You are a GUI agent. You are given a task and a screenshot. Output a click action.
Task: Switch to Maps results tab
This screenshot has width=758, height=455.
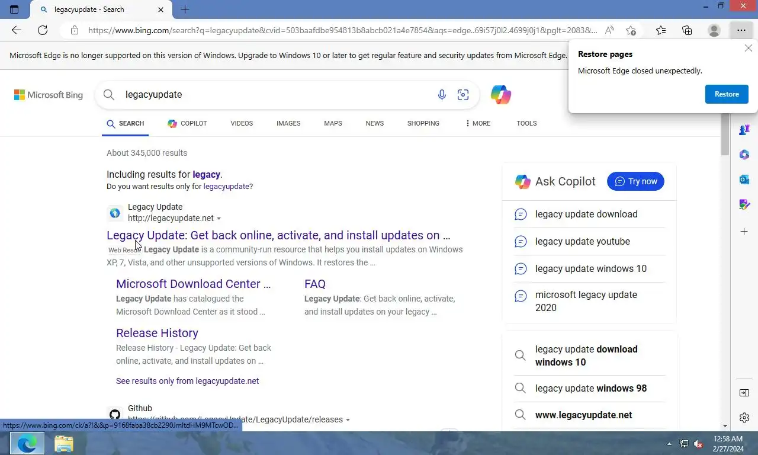(x=333, y=123)
